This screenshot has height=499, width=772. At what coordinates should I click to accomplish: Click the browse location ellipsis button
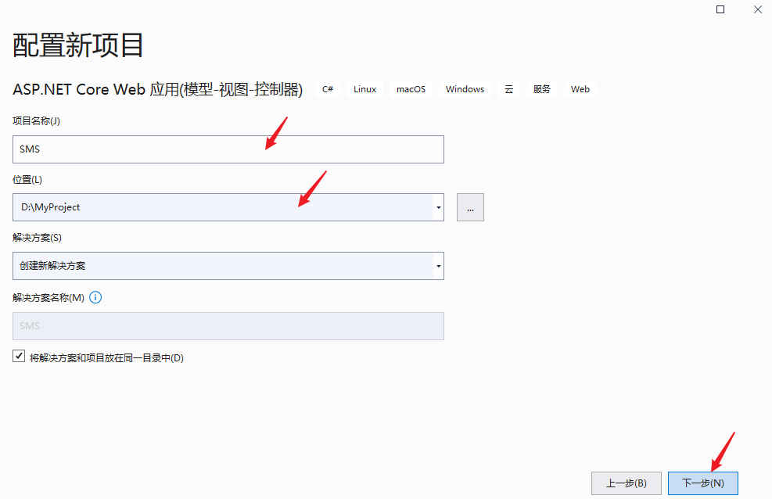[x=470, y=207]
